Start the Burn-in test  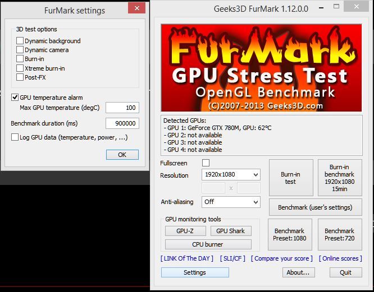(x=291, y=178)
